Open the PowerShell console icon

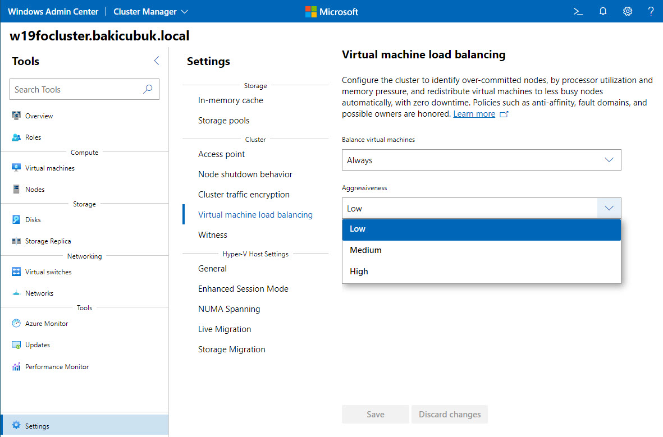[x=578, y=11]
